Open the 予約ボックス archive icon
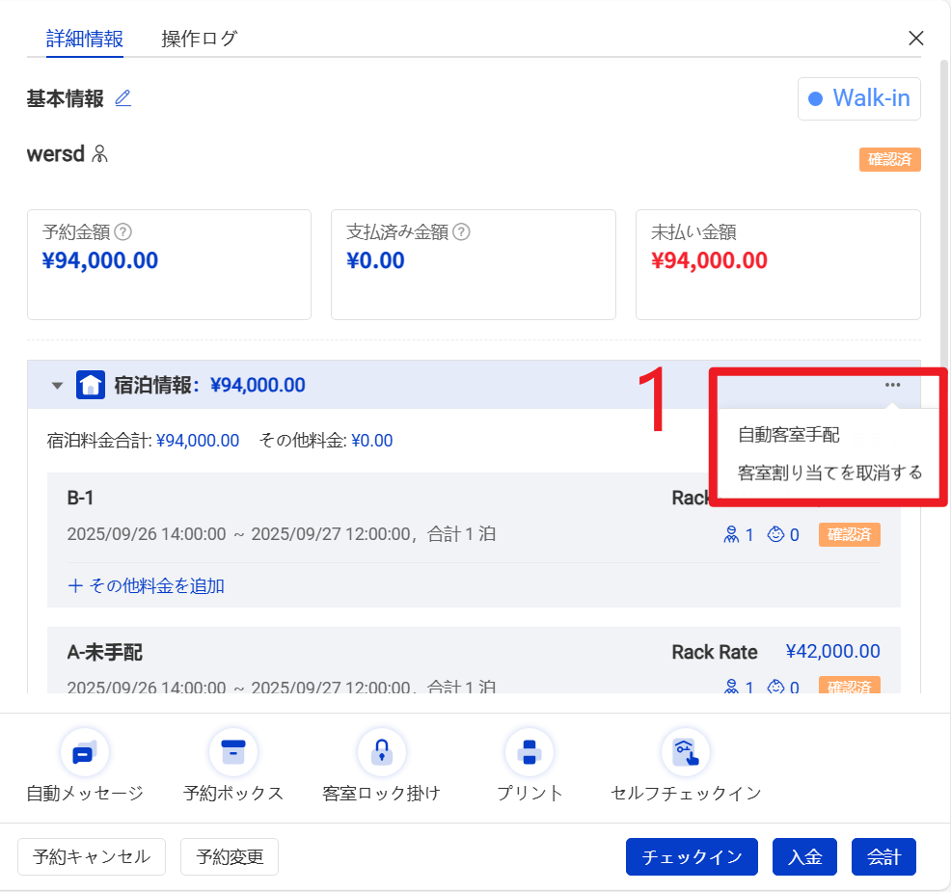951x892 pixels. [x=233, y=752]
